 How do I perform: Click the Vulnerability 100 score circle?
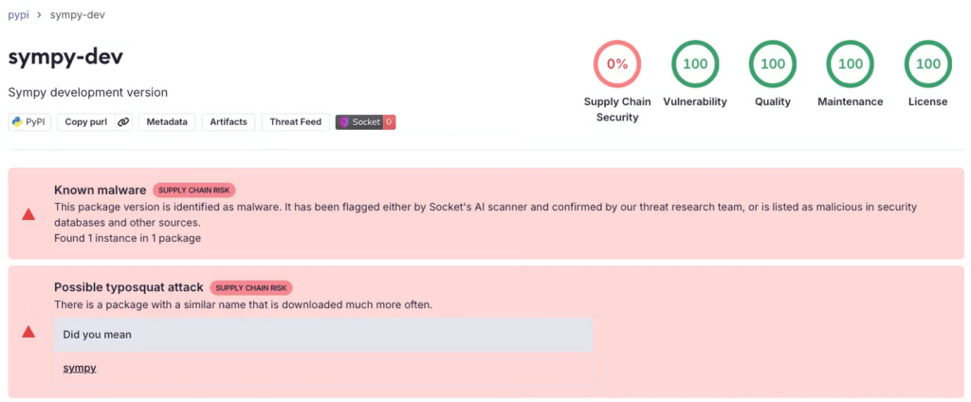(x=695, y=64)
